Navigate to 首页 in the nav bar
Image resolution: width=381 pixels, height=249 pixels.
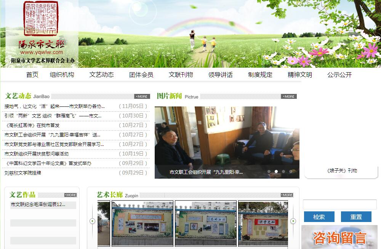[32, 75]
